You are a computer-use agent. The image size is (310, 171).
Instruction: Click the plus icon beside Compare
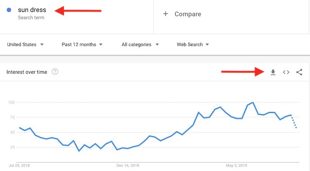(166, 14)
